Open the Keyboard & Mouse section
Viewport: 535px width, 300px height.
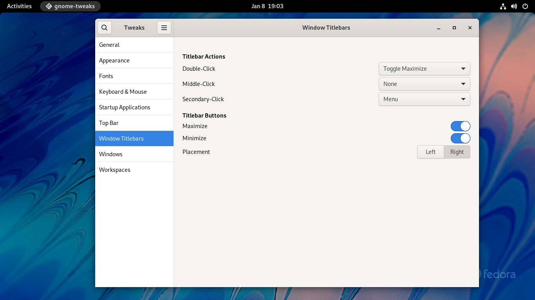tap(134, 92)
